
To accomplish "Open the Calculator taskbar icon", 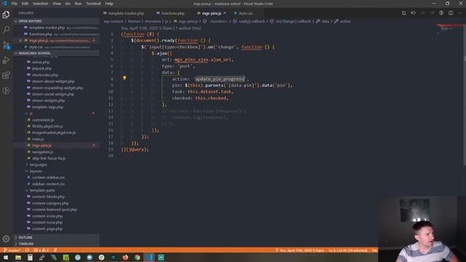I will (x=30, y=258).
